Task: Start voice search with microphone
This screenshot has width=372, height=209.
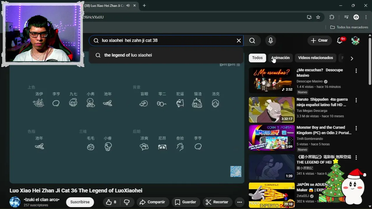Action: point(271,41)
